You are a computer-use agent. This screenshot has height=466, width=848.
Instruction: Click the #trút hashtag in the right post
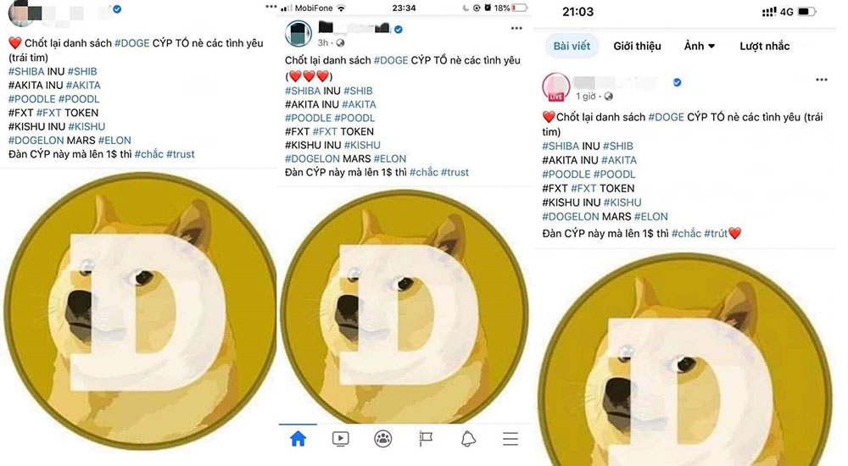tap(715, 234)
